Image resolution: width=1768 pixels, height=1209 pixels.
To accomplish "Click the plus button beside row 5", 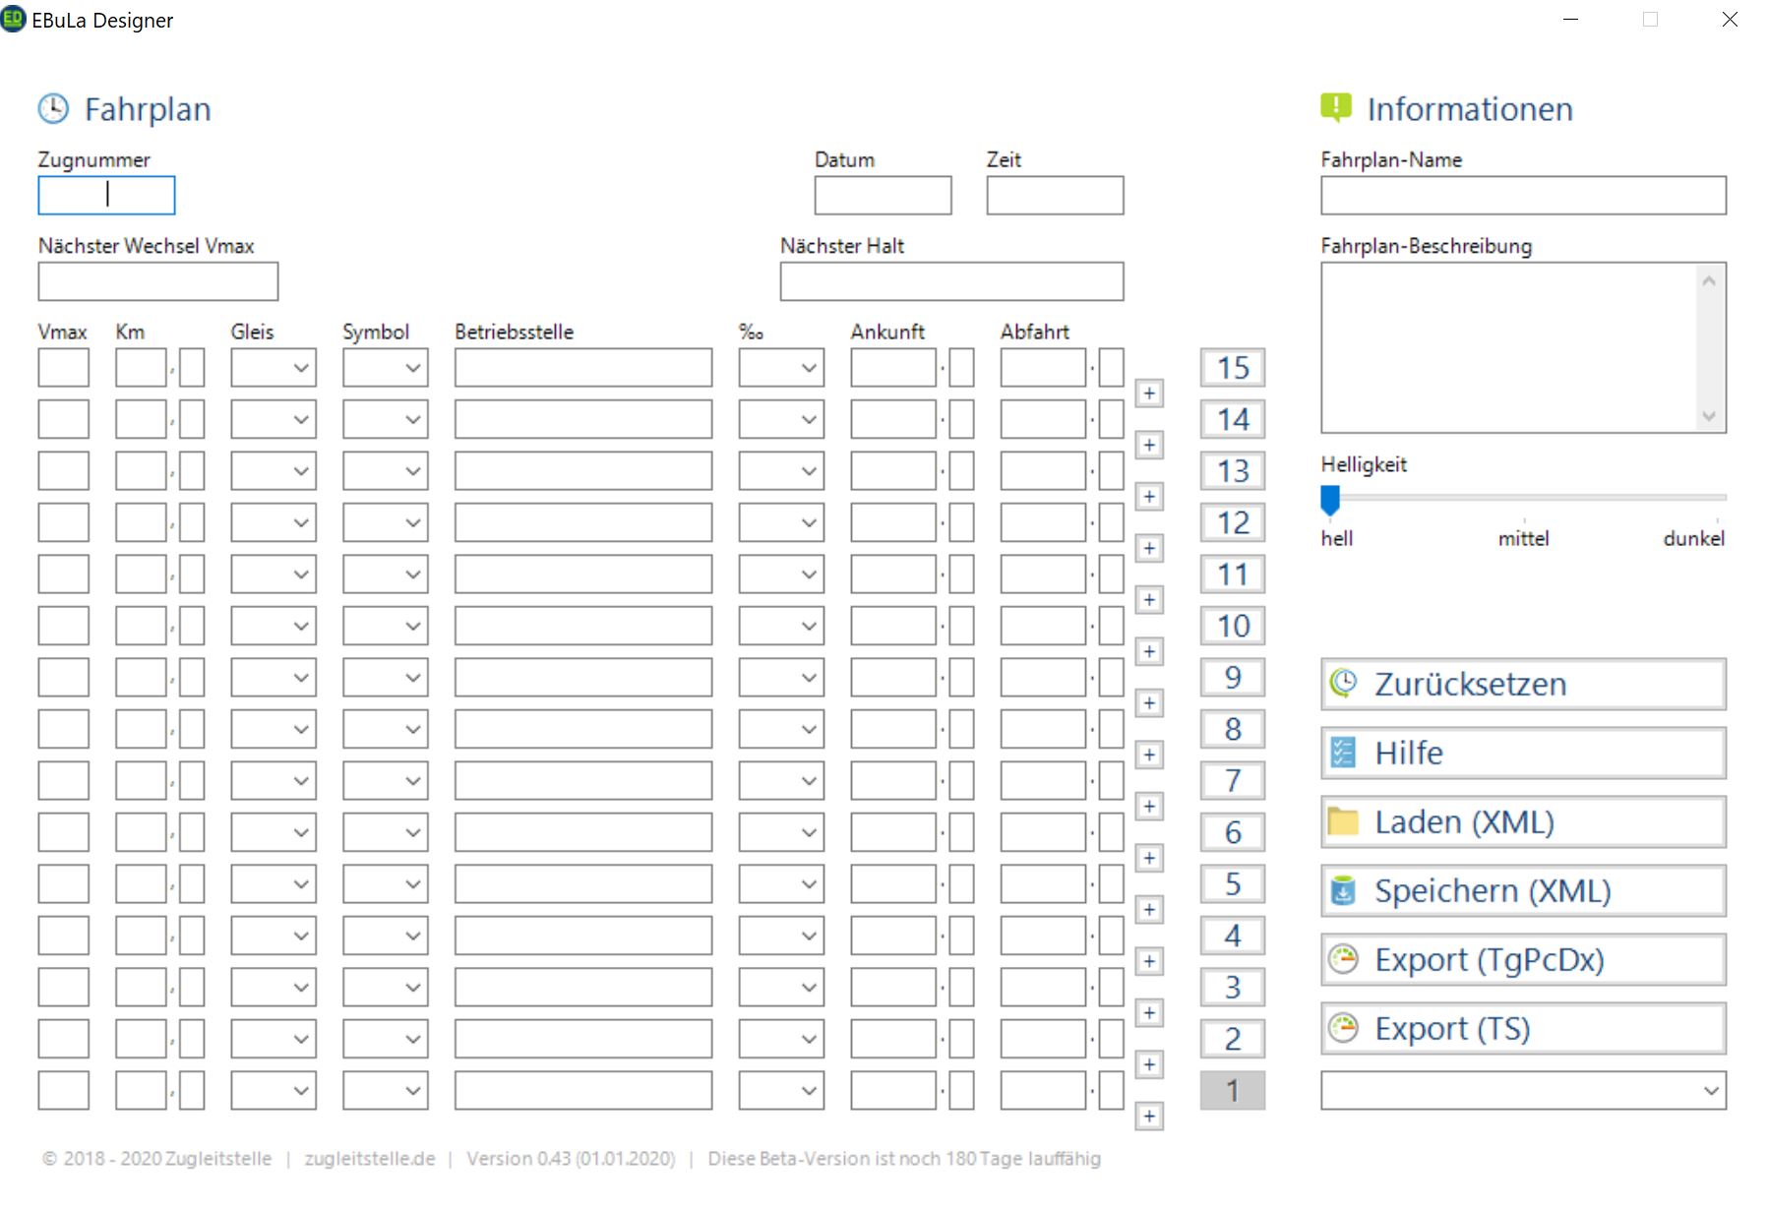I will 1148,910.
